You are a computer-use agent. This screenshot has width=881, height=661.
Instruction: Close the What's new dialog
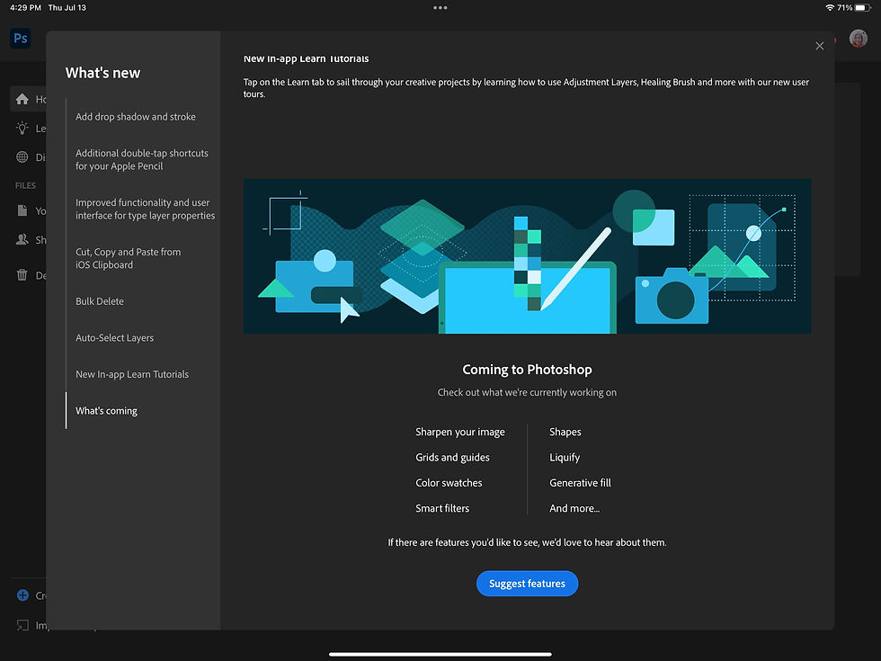click(x=819, y=46)
